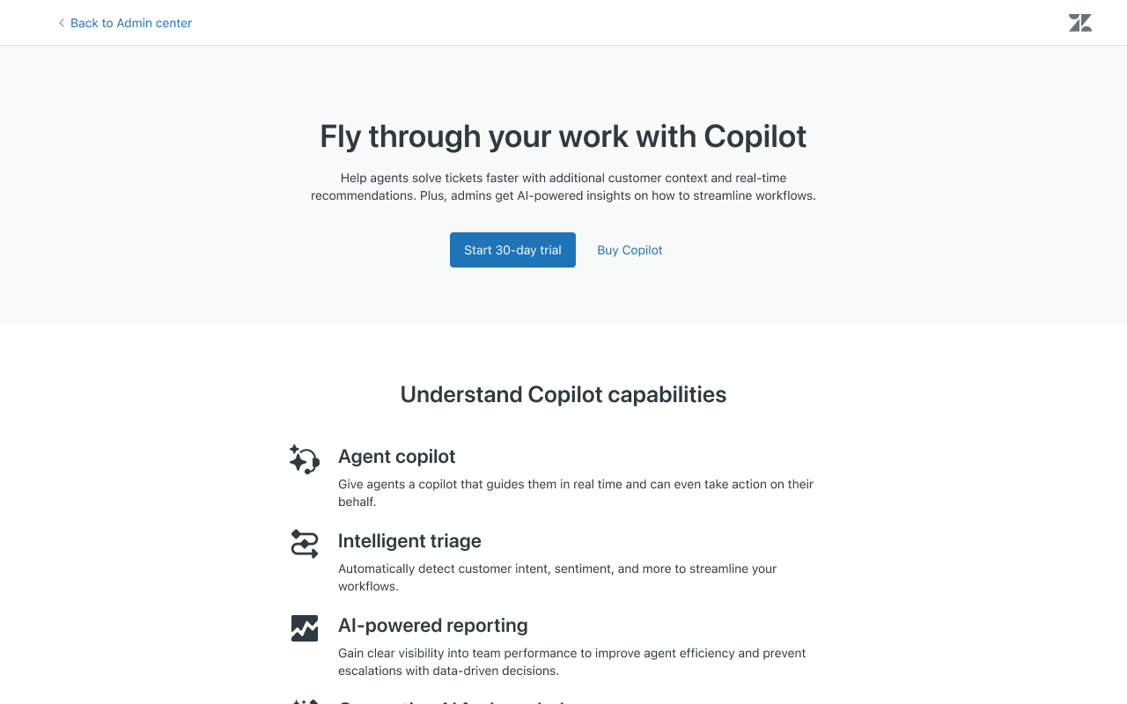Click the Intelligent triage description text
1127x704 pixels.
[x=557, y=577]
